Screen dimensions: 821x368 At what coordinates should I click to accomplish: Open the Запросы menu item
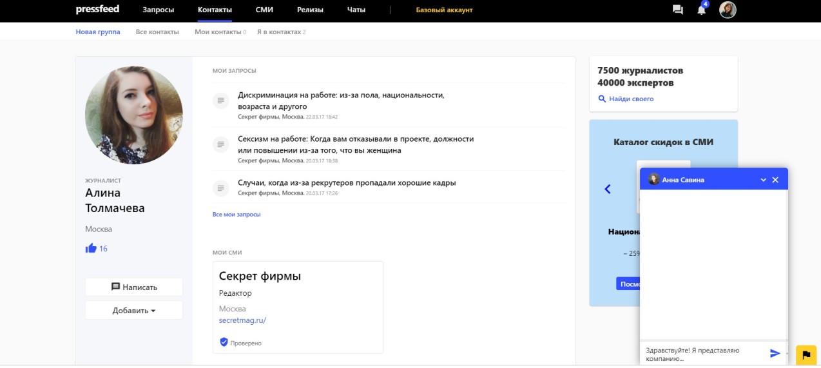tap(158, 10)
